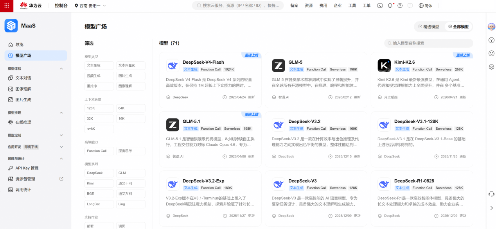Open the CloudShell terminal icon
This screenshot has height=229, width=496.
(380, 6)
